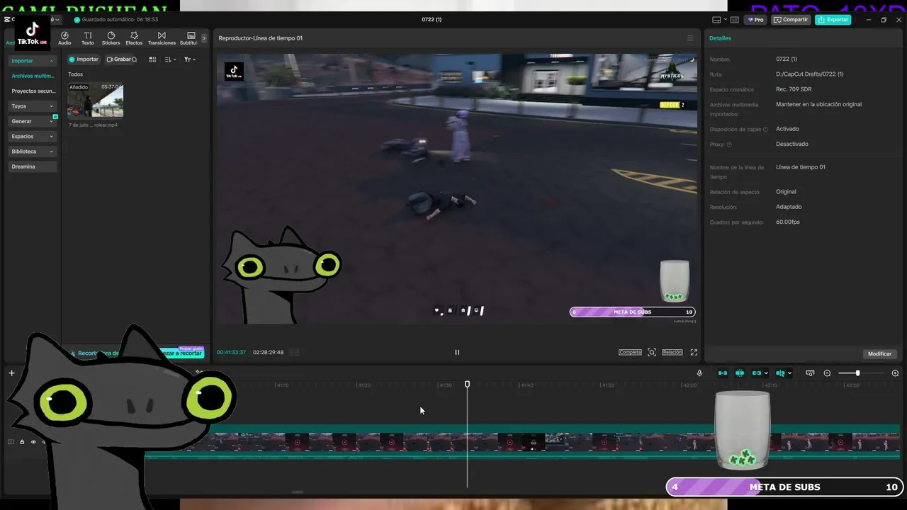Switch media grid view layout
The height and width of the screenshot is (510, 907).
click(152, 59)
